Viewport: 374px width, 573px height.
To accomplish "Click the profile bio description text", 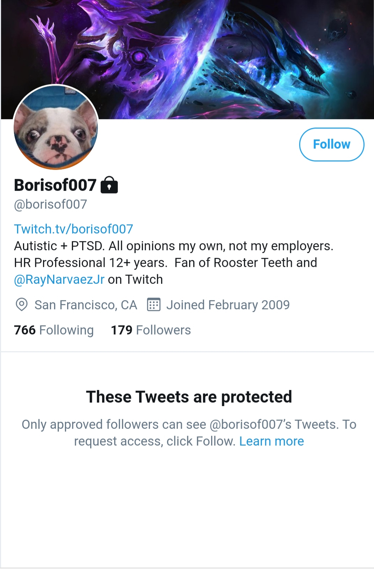I will [174, 263].
